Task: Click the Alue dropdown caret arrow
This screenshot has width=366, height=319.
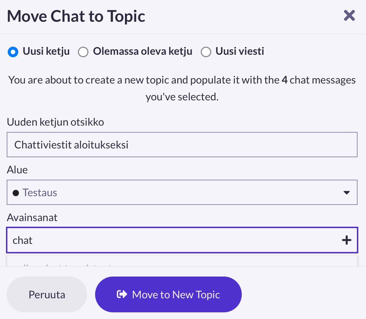Action: coord(346,193)
